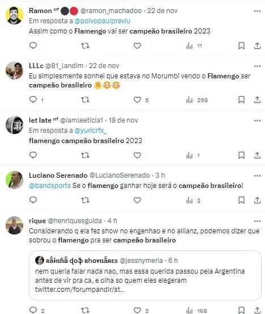Like Ramon's tweet about Flamengo 2023

coord(137,46)
